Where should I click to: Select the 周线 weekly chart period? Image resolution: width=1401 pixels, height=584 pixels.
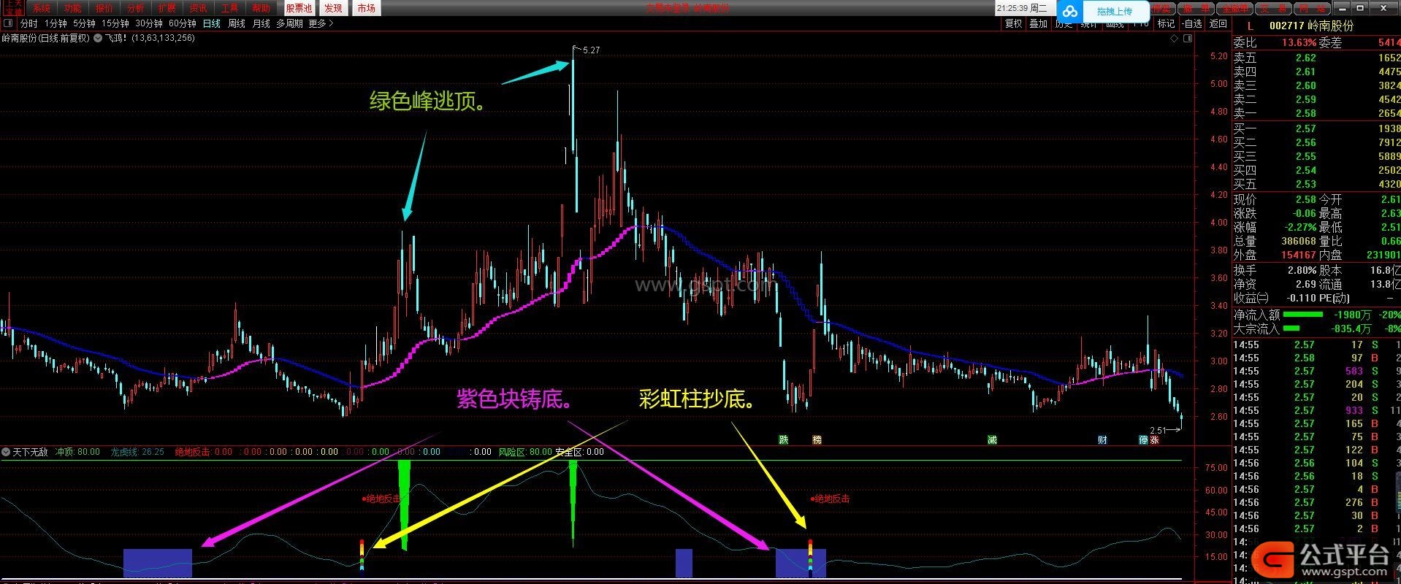click(x=237, y=23)
